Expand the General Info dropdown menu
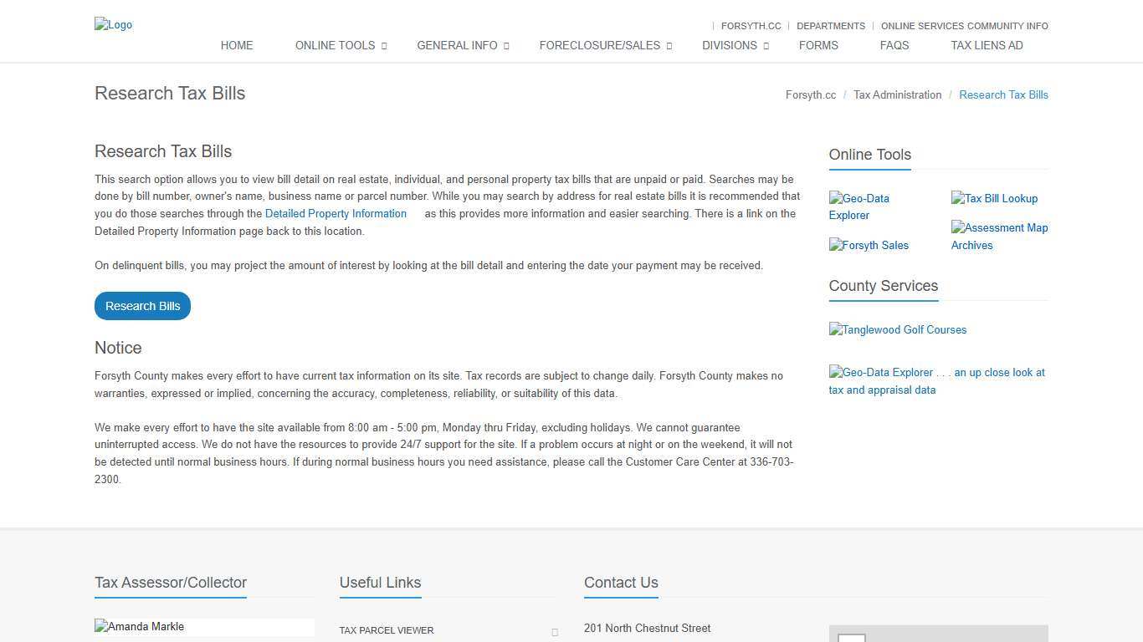Viewport: 1143px width, 642px height. point(462,46)
